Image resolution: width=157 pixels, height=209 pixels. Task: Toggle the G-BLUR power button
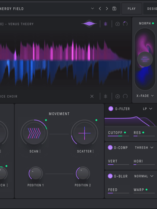(x=110, y=176)
